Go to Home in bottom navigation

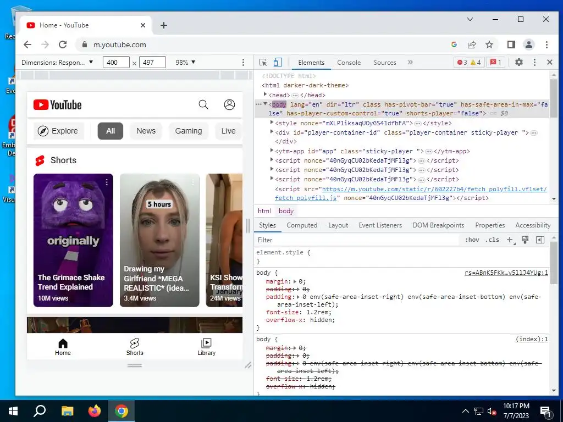[x=63, y=347]
